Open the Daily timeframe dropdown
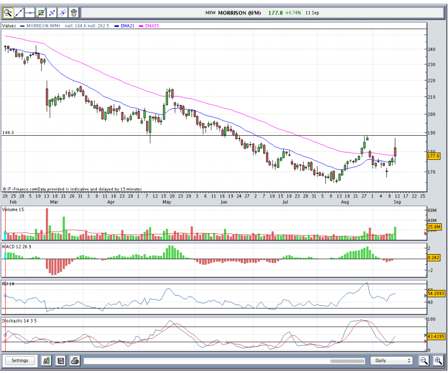The width and height of the screenshot is (448, 373). tap(392, 361)
